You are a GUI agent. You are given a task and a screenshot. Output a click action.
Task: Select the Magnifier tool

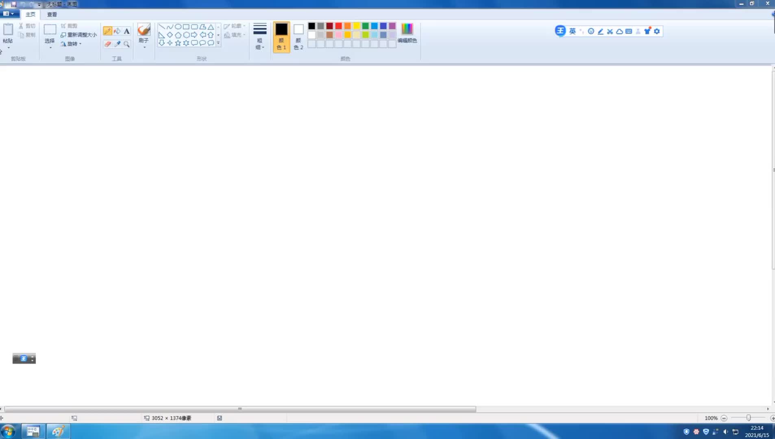(127, 44)
